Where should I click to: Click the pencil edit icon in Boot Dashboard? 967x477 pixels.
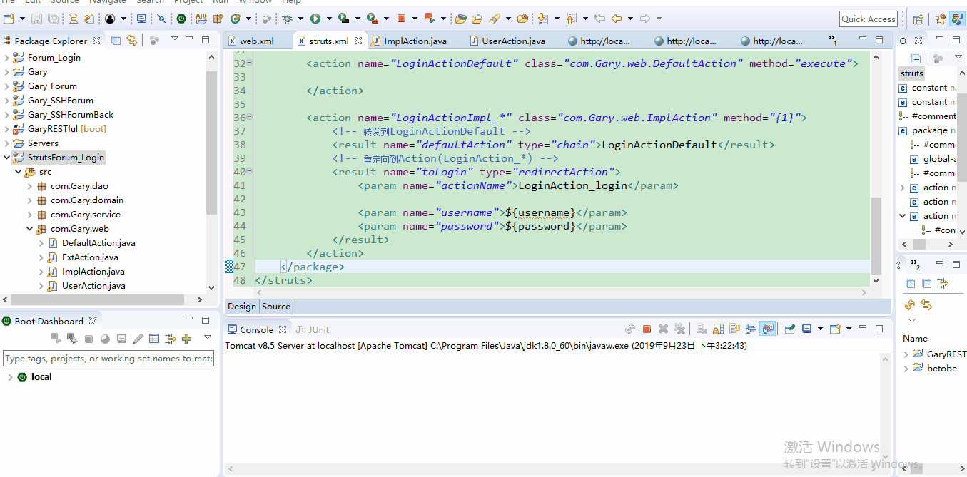point(138,339)
